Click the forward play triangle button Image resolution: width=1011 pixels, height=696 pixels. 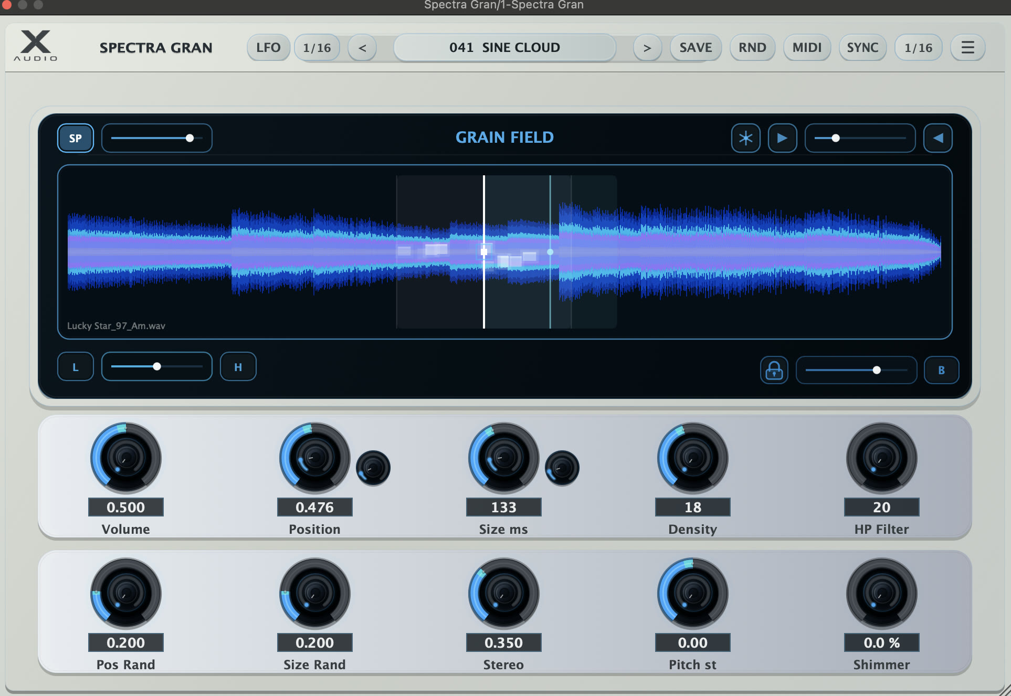click(x=782, y=138)
